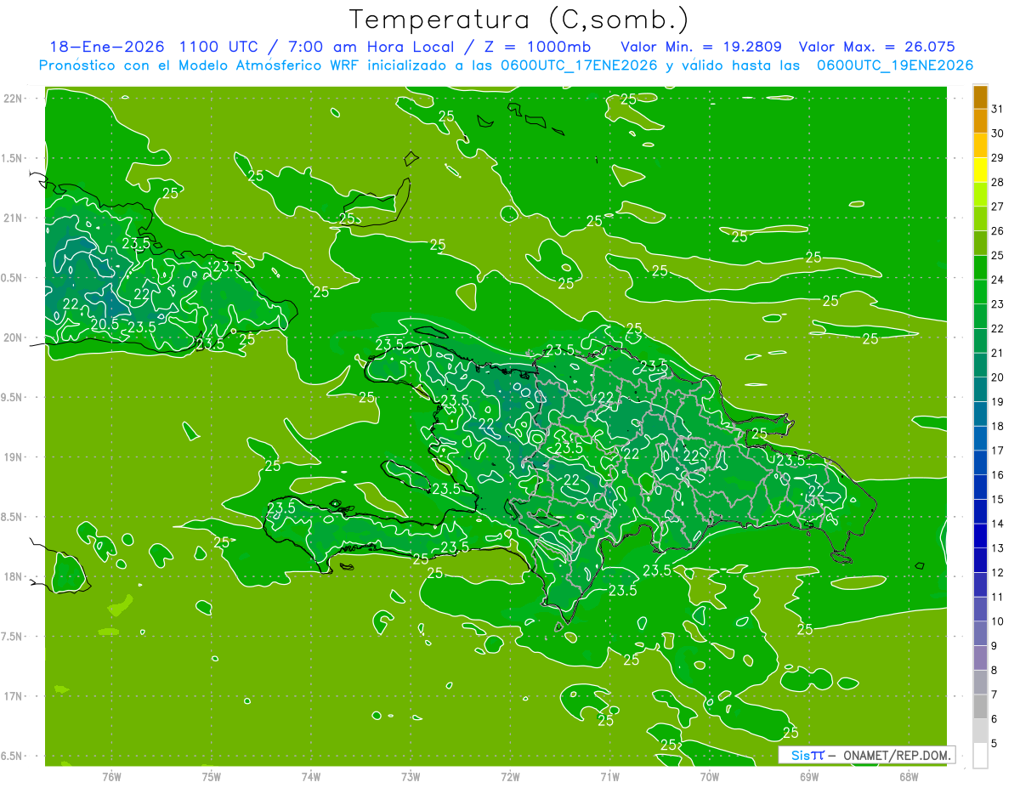
Task: Click the legend value '28'
Action: tap(997, 182)
